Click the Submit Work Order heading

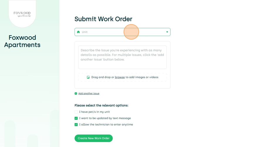[103, 19]
